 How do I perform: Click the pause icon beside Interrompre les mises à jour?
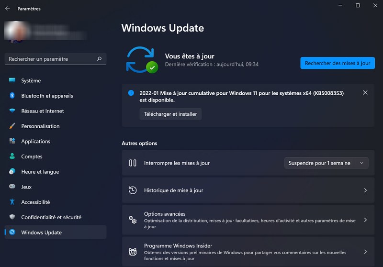(x=133, y=163)
